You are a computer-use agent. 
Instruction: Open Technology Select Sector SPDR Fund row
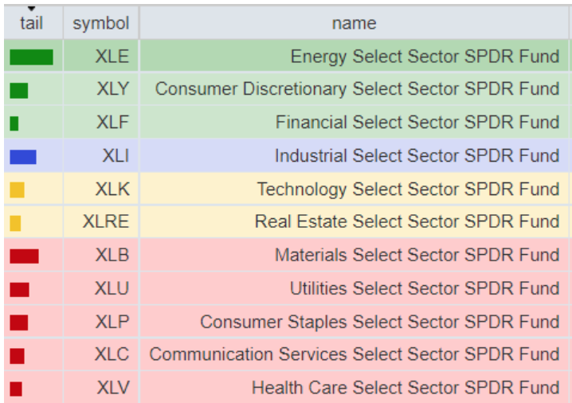pyautogui.click(x=408, y=190)
